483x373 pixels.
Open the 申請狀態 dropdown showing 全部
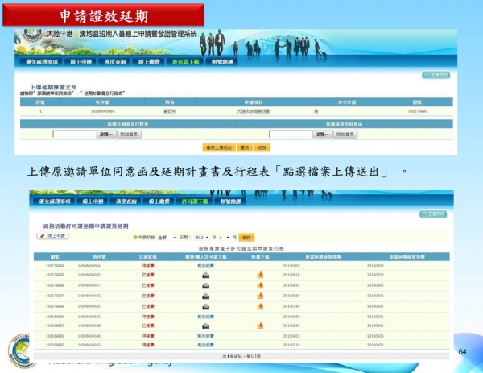tap(167, 238)
